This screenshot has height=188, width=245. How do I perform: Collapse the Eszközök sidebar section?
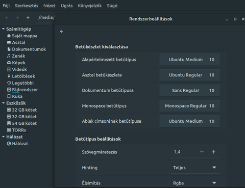click(3, 103)
